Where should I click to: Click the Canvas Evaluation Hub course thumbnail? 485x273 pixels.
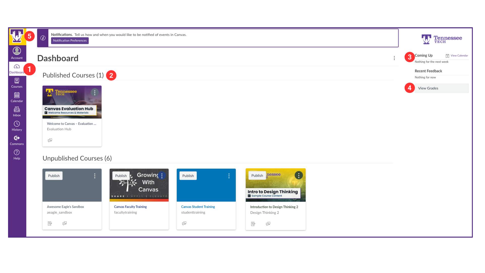point(72,102)
